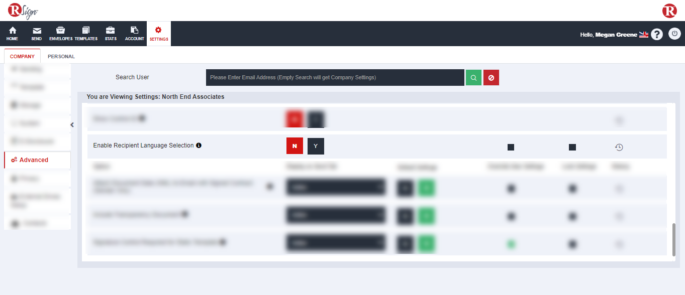Screen dimensions: 685x295
Task: Collapse the settings sidebar with the chevron
Action: (x=72, y=125)
